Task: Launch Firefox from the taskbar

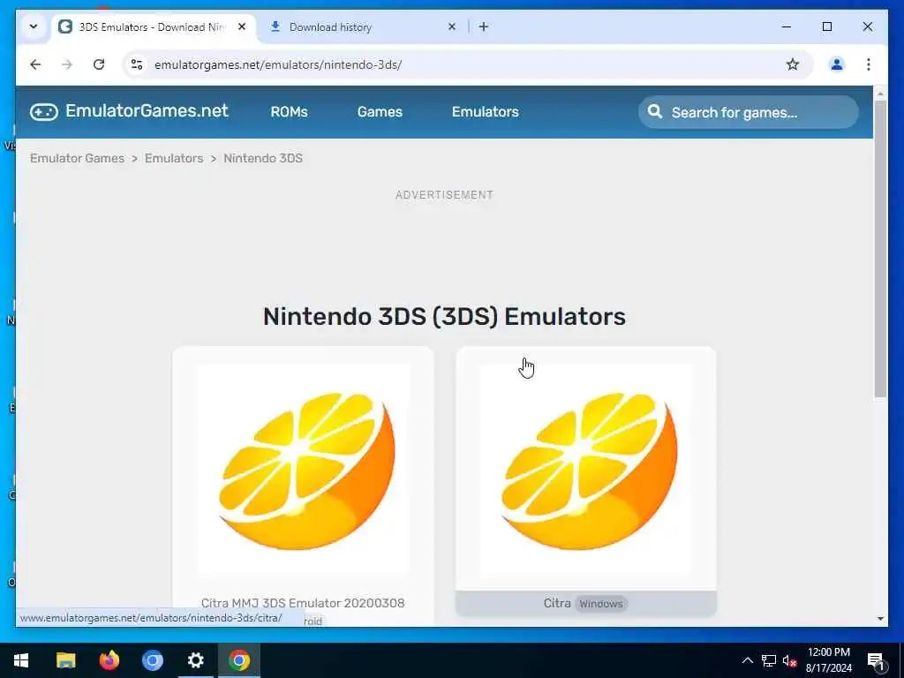Action: point(109,660)
